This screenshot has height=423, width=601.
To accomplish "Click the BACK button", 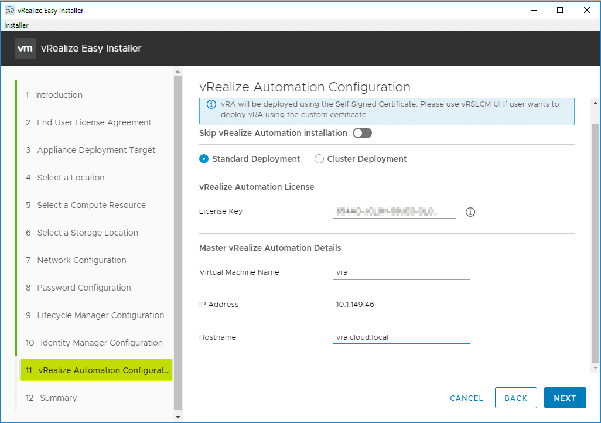I will click(515, 398).
